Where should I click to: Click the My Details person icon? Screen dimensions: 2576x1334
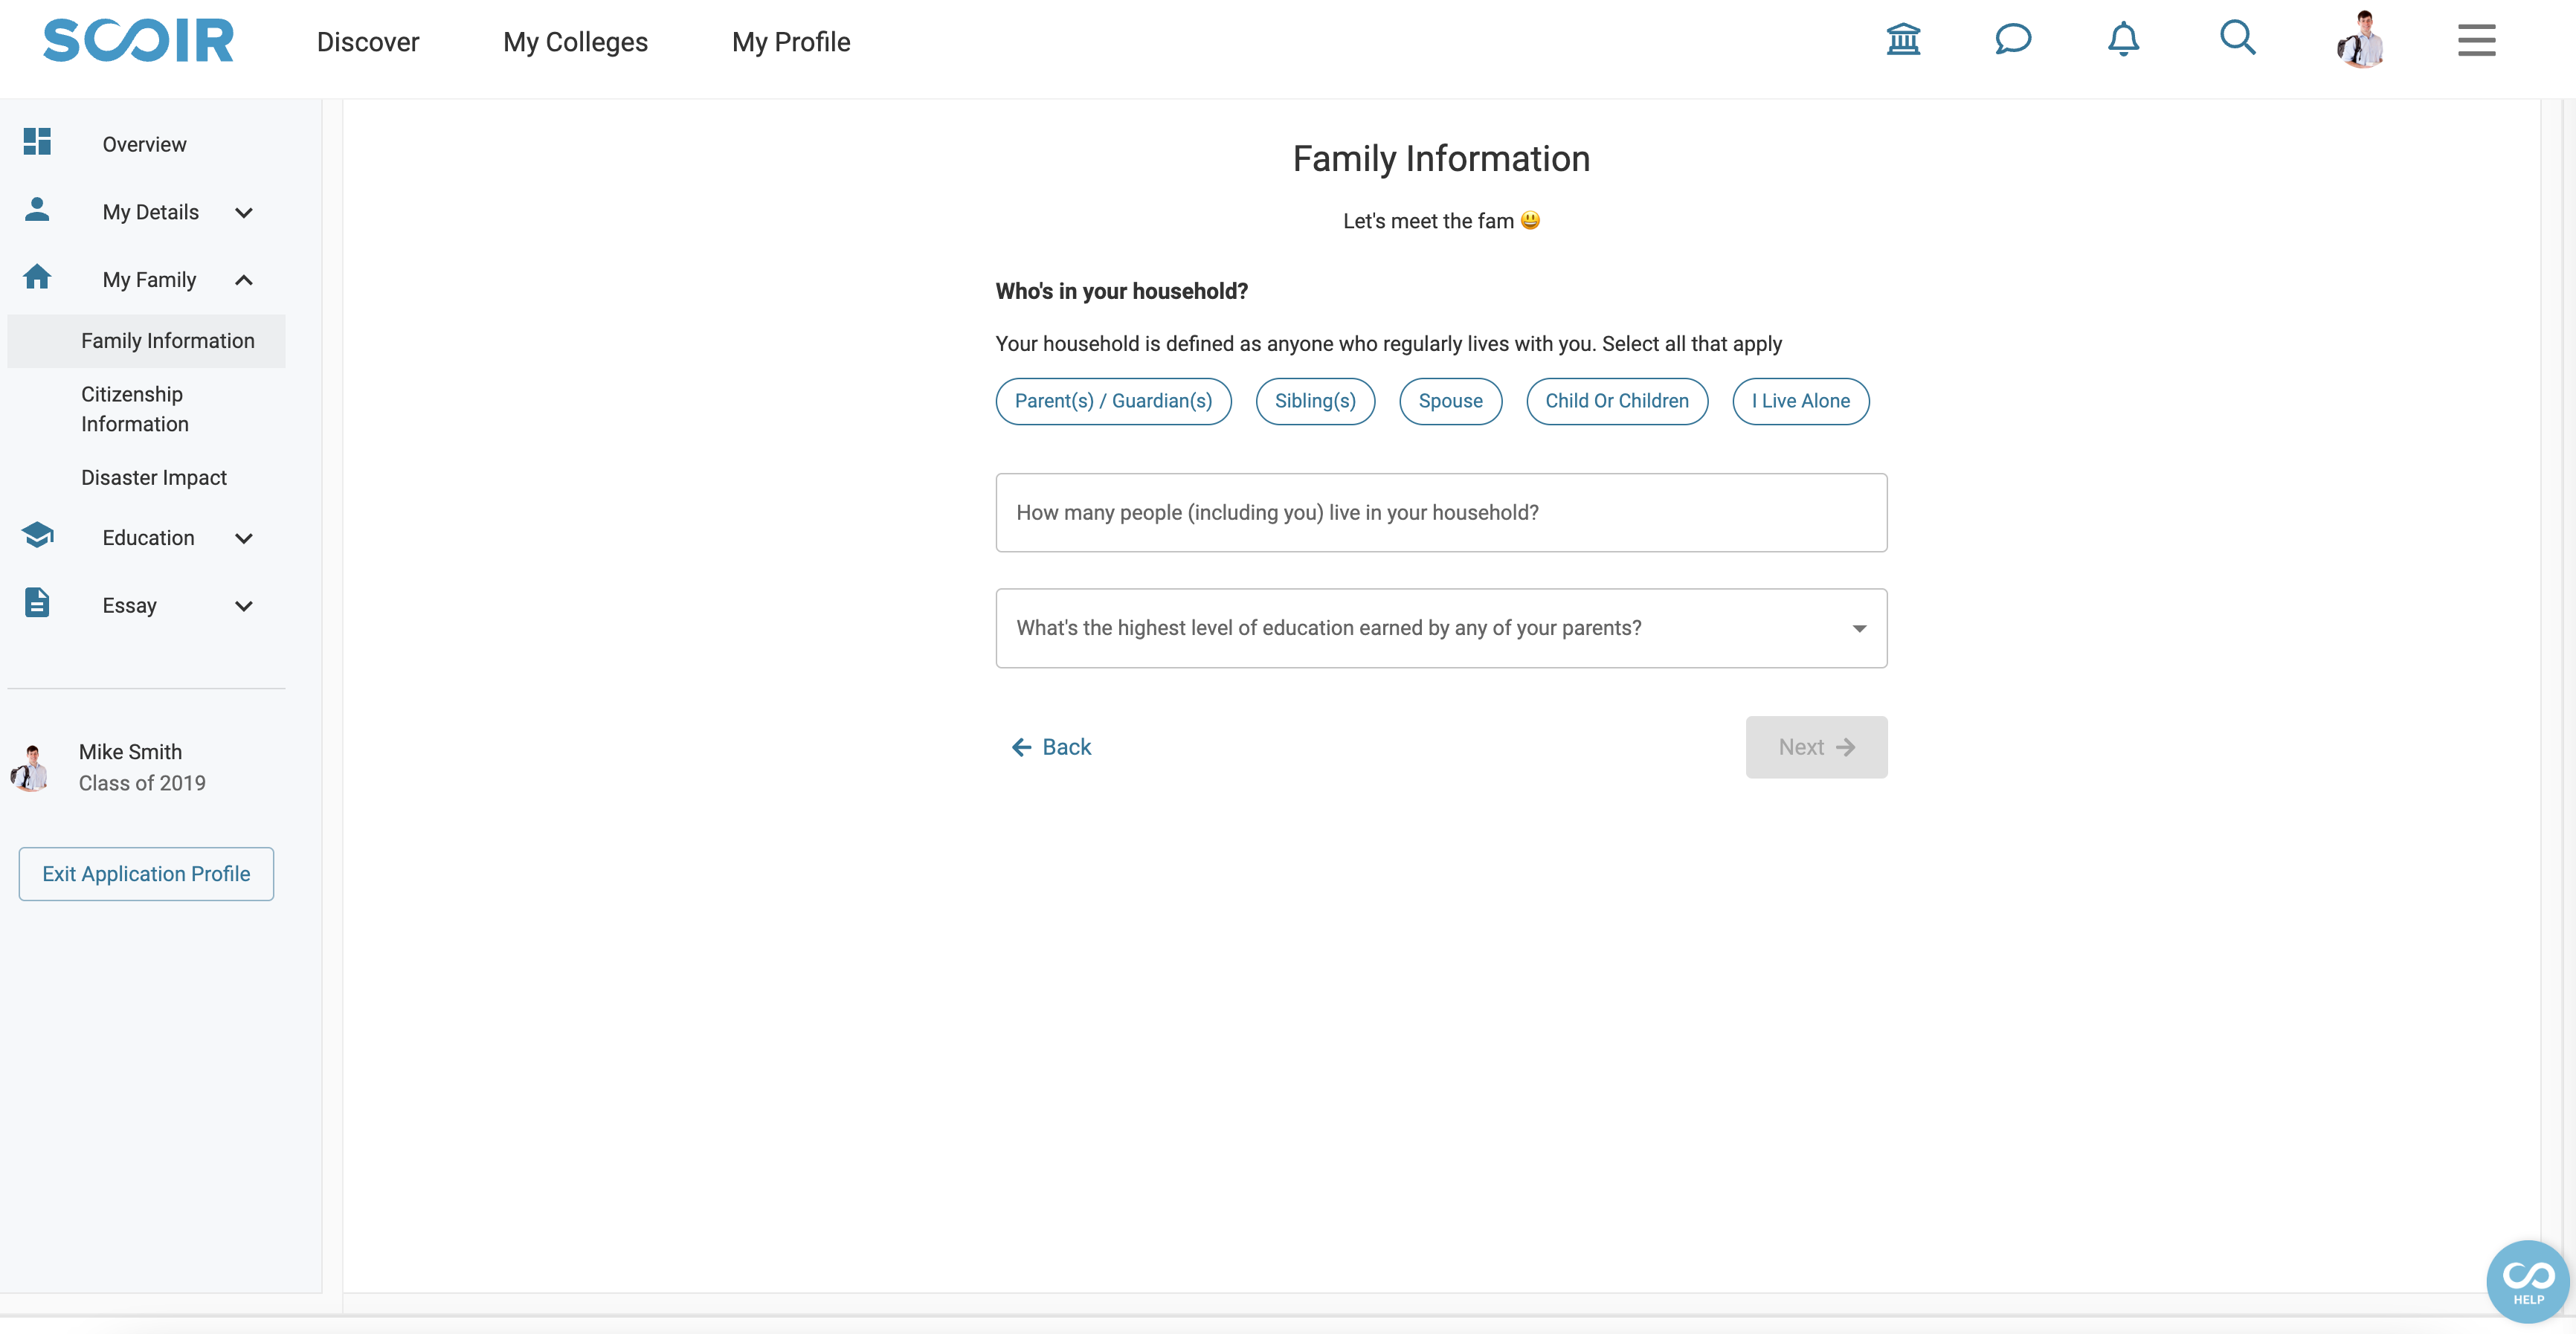[37, 209]
